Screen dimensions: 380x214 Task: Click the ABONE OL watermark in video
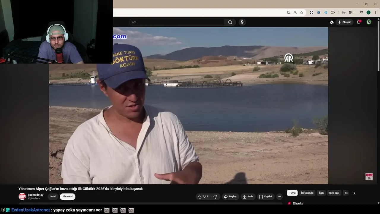coord(369,177)
